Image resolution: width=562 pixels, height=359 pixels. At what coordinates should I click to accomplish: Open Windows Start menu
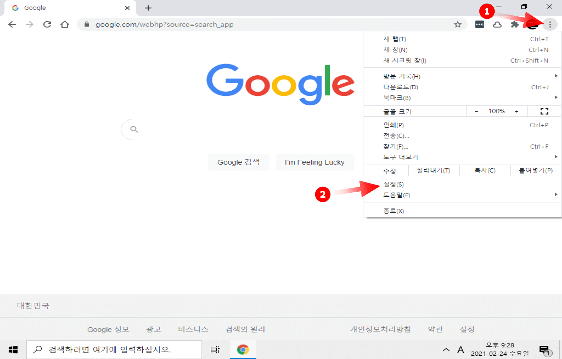(13, 350)
